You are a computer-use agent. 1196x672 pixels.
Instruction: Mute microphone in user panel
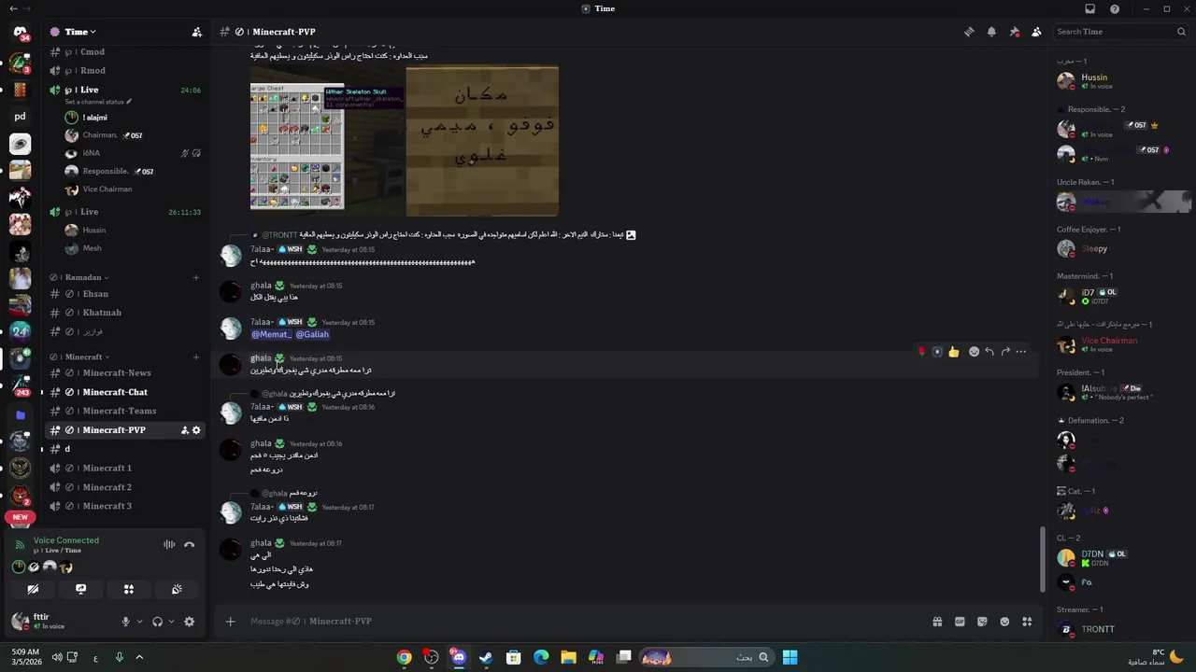point(125,622)
